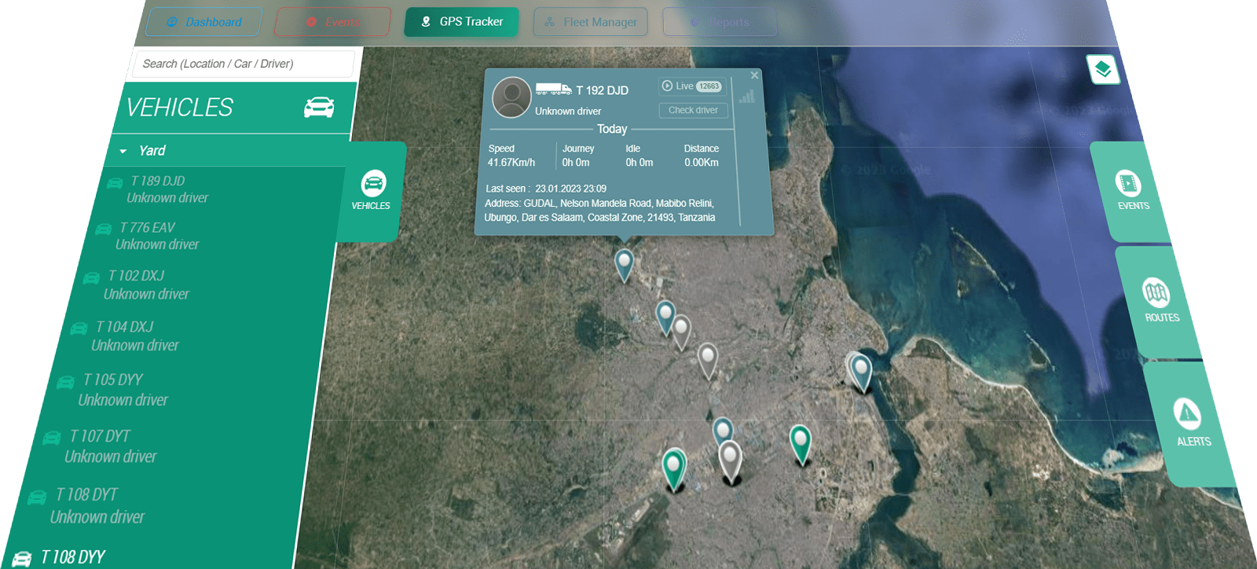Select vehicle T 189 DJD in list
The width and height of the screenshot is (1257, 569).
coord(157,189)
